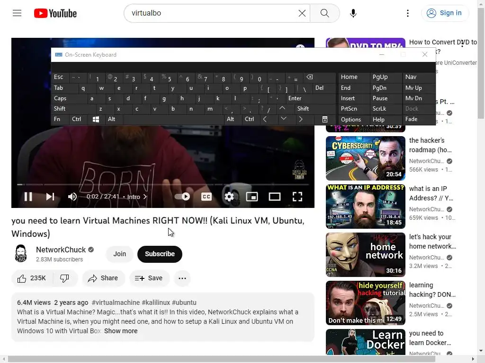Image resolution: width=485 pixels, height=363 pixels.
Task: Sign in to YouTube
Action: pyautogui.click(x=445, y=13)
